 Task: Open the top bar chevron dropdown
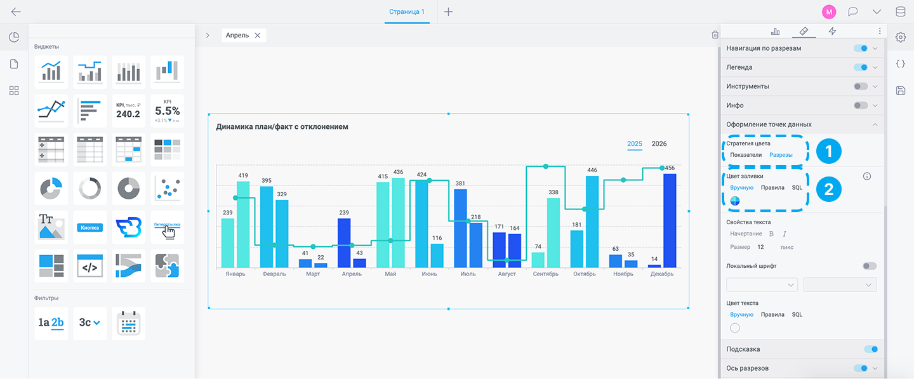pyautogui.click(x=877, y=11)
